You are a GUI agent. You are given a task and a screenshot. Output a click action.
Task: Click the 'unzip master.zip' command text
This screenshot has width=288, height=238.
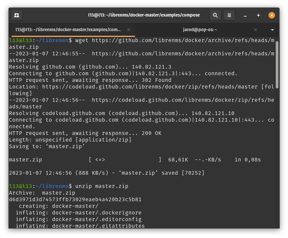(102, 186)
